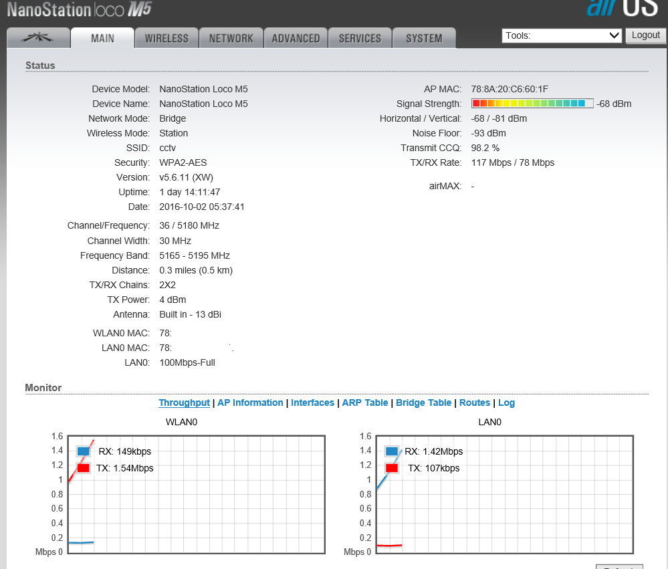668x569 pixels.
Task: Show the ARP Table
Action: click(x=365, y=403)
